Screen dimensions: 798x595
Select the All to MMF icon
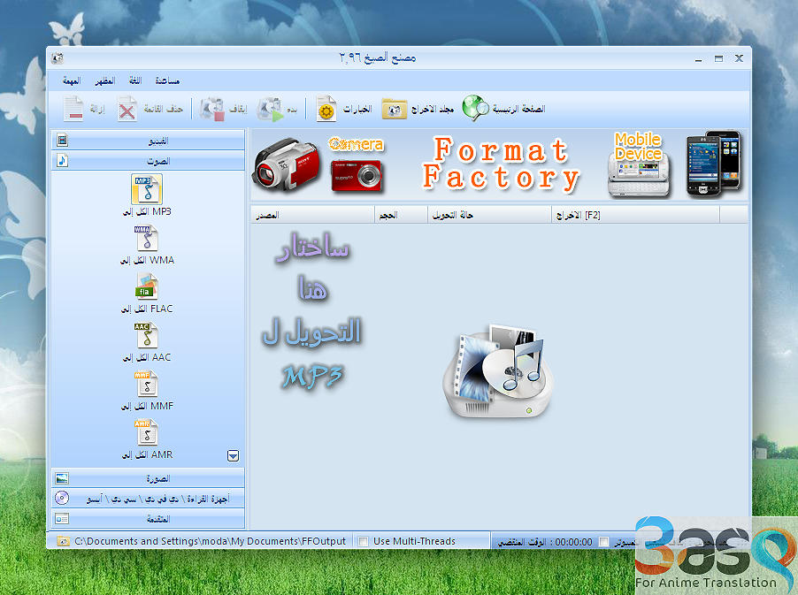[x=147, y=385]
